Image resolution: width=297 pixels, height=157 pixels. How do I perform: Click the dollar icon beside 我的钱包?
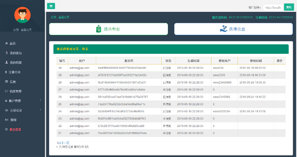click(7, 53)
